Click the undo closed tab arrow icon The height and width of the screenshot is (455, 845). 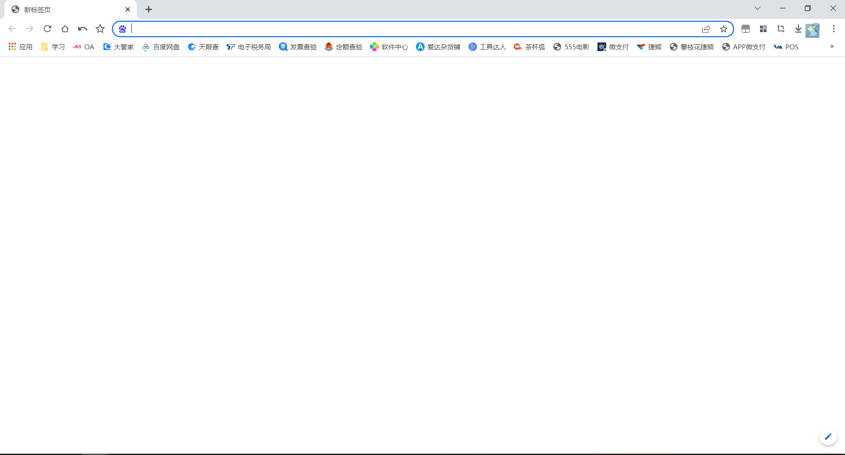click(x=82, y=29)
